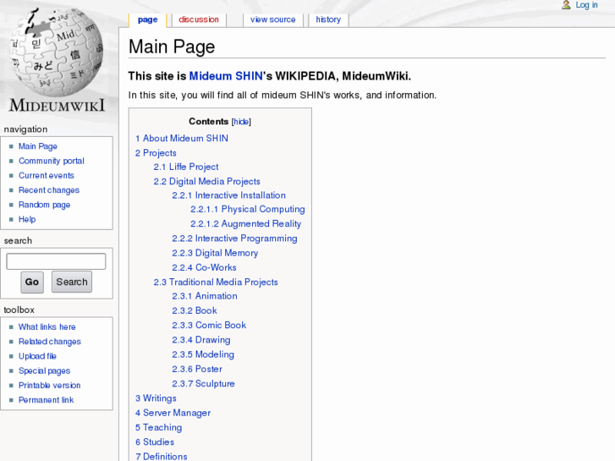Open Current events link
615x461 pixels.
pos(47,176)
